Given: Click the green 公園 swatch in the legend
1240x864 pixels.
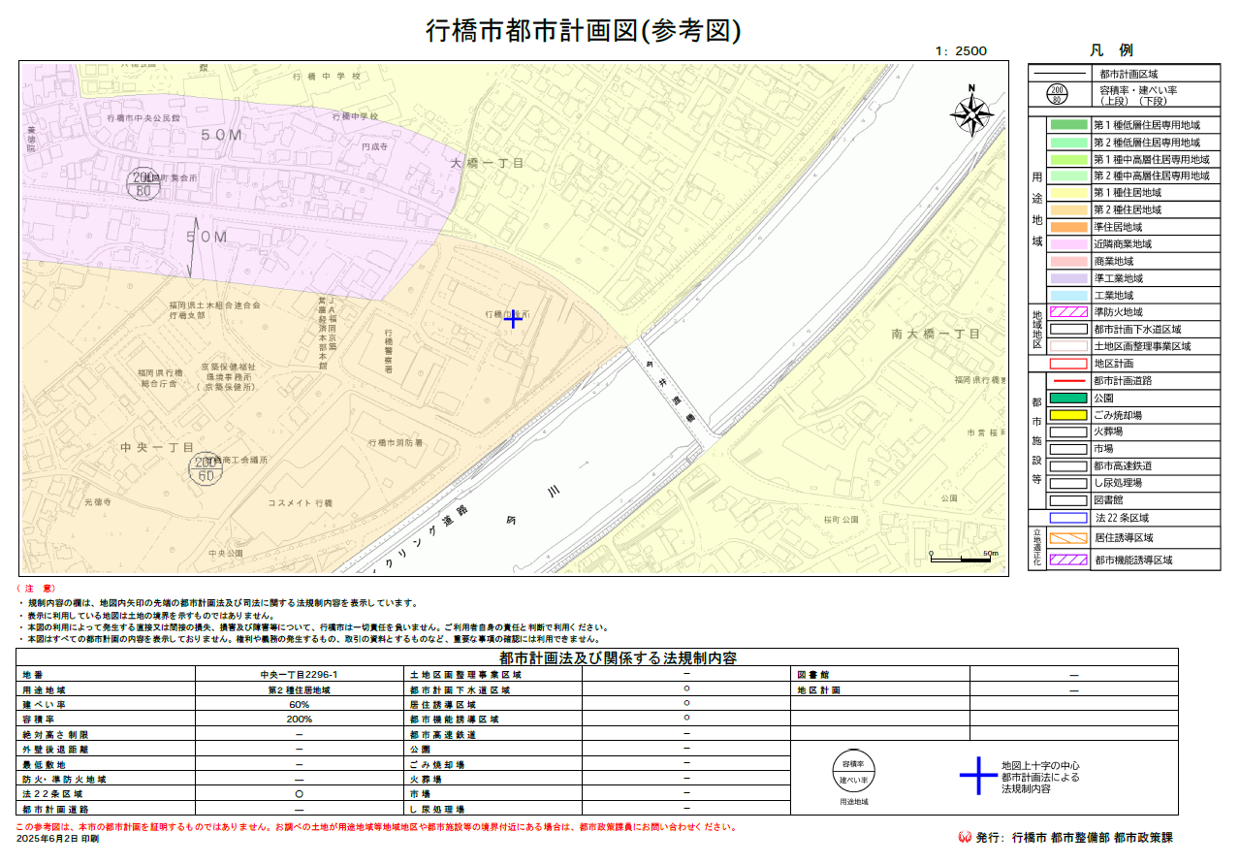Looking at the screenshot, I should 1068,398.
